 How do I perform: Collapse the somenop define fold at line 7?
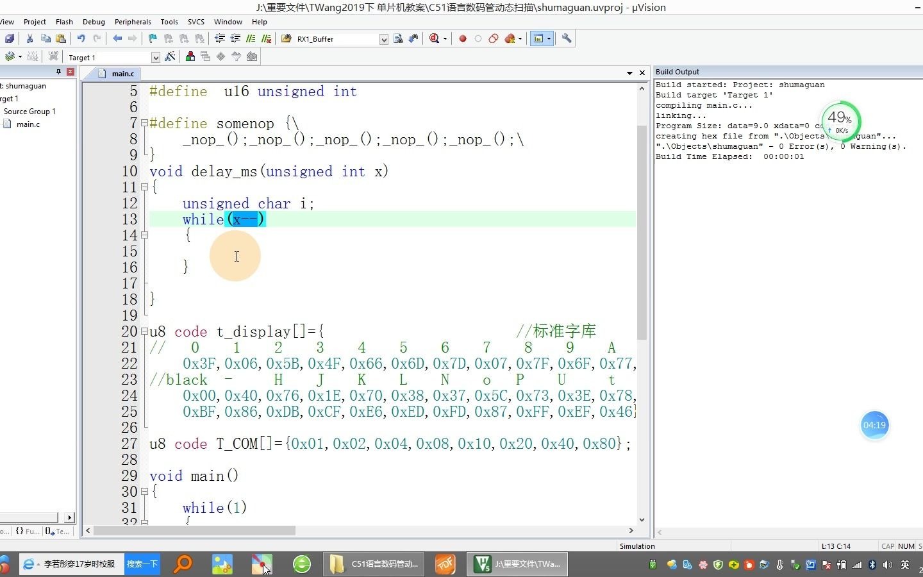pos(144,123)
